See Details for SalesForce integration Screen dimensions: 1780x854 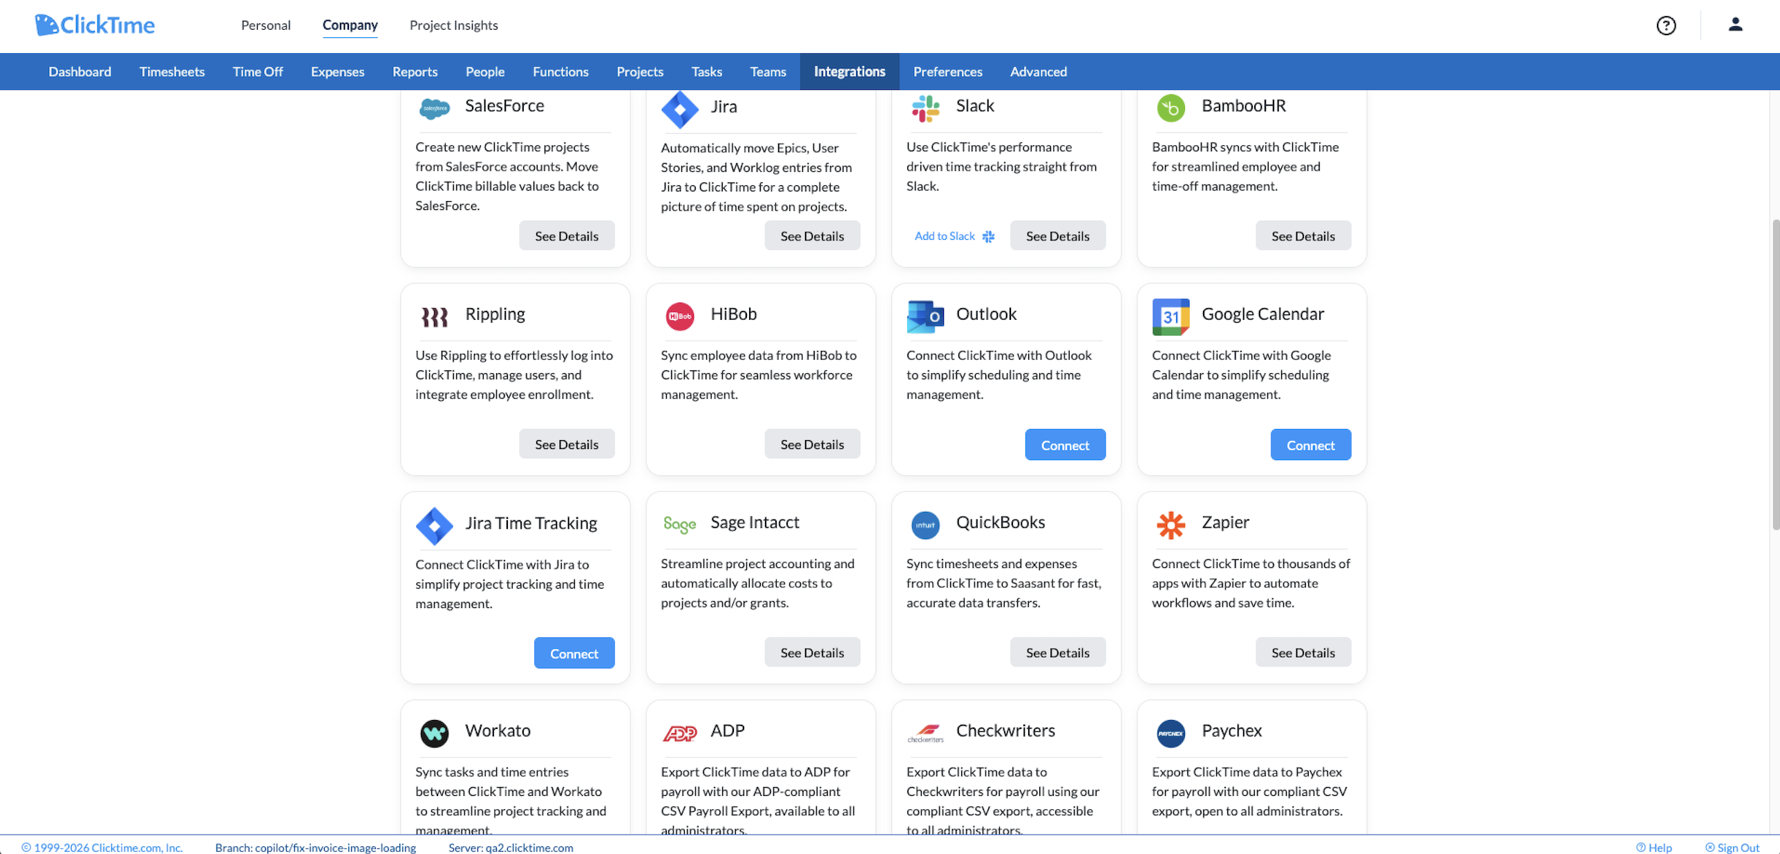tap(567, 236)
